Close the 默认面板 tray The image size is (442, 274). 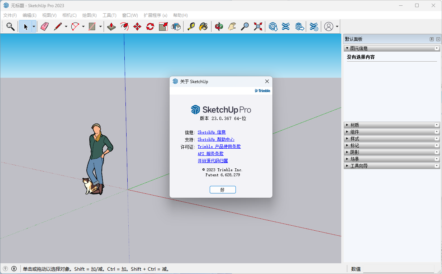point(438,39)
